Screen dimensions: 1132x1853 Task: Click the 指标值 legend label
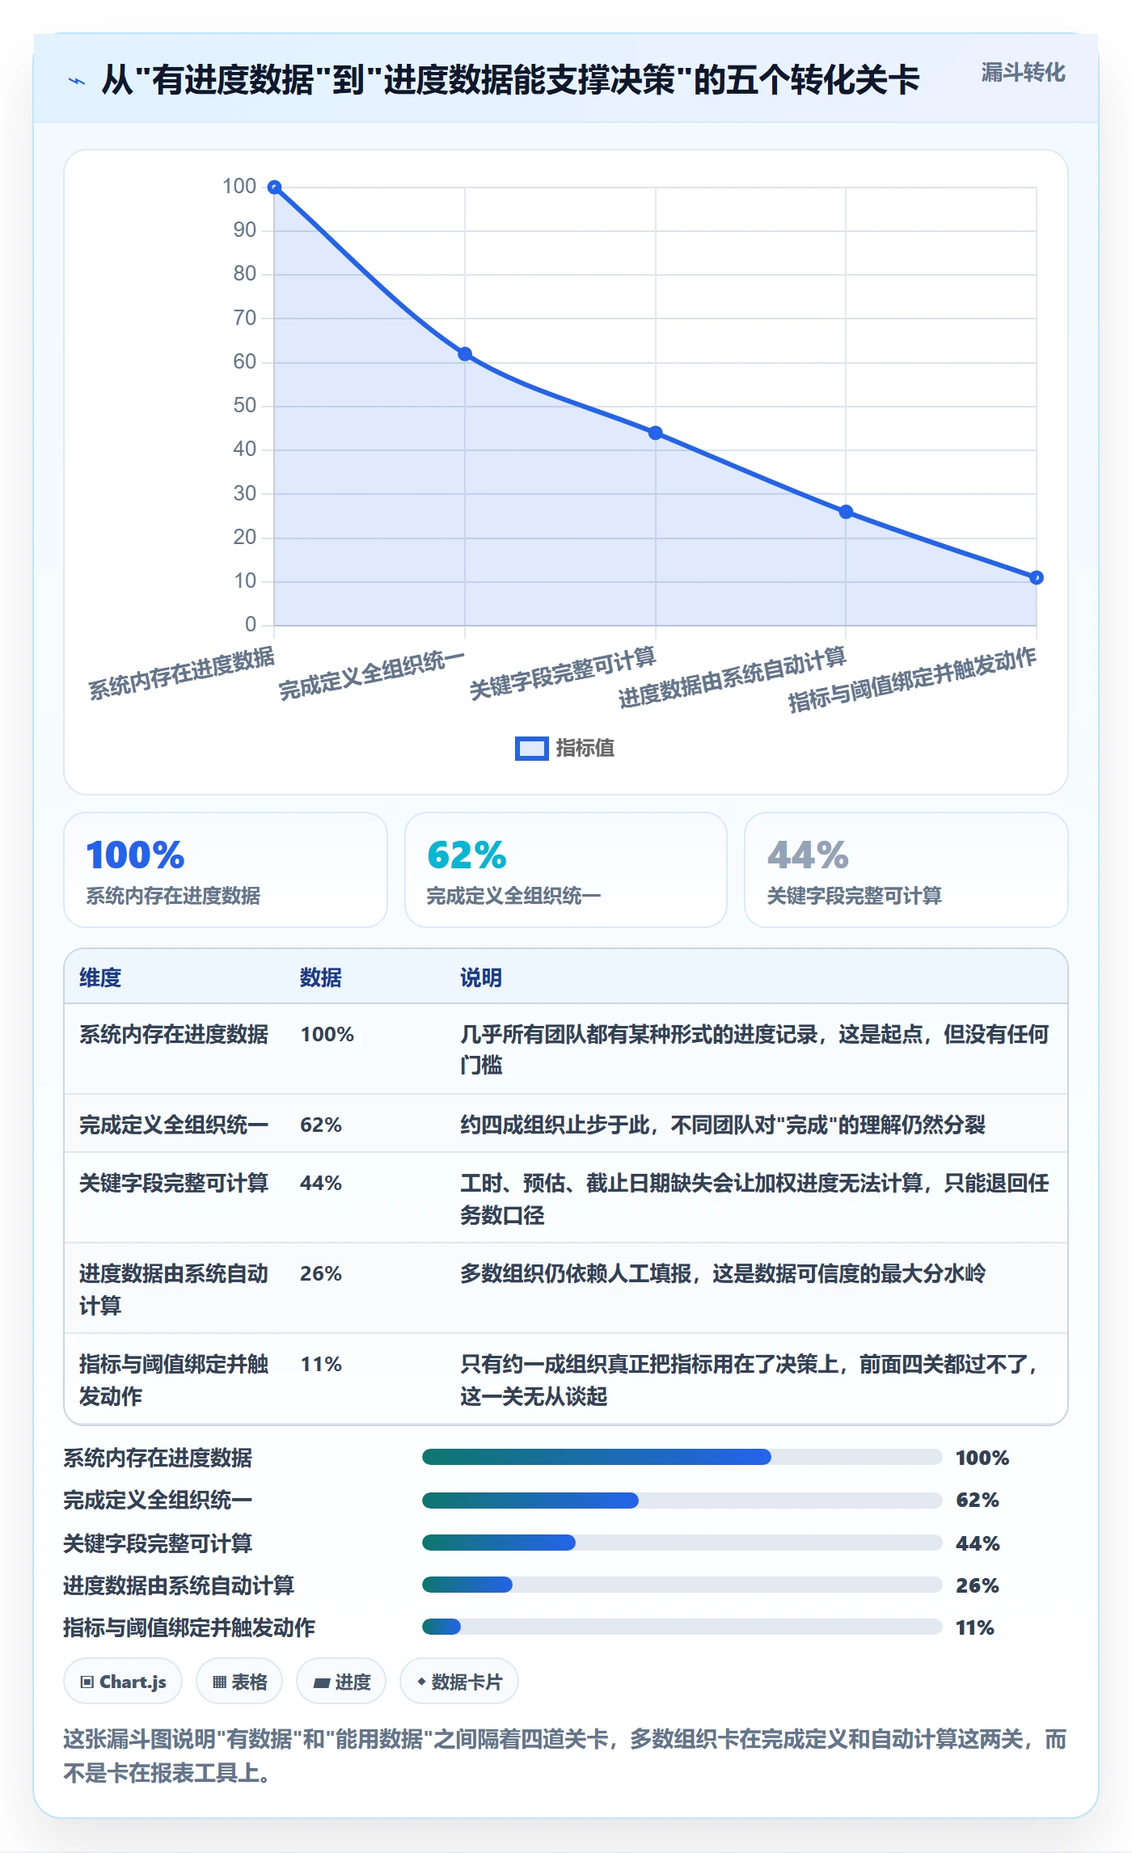[x=585, y=749]
